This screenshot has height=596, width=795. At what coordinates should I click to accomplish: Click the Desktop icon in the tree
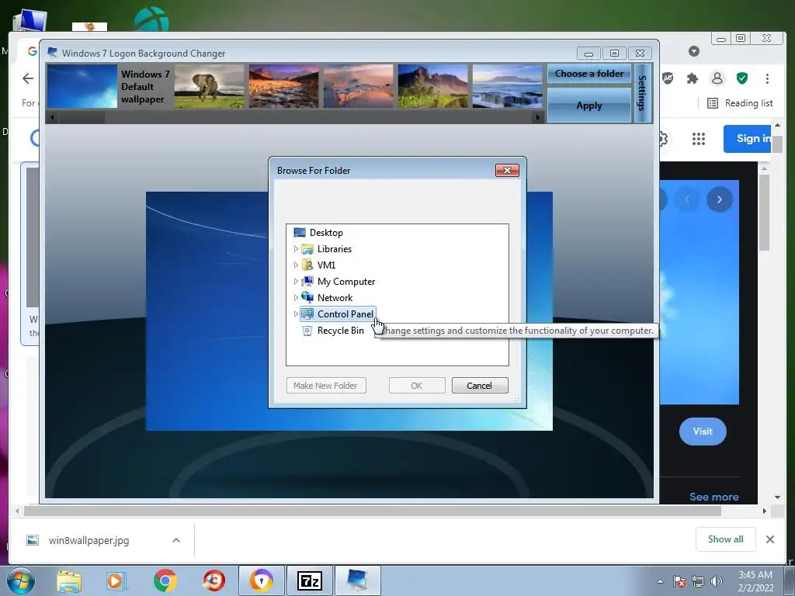coord(300,233)
